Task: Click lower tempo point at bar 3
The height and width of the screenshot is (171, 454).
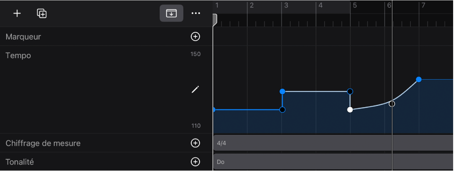Action: [282, 110]
